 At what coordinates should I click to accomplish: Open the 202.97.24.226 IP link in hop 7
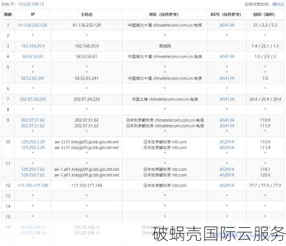pyautogui.click(x=32, y=99)
